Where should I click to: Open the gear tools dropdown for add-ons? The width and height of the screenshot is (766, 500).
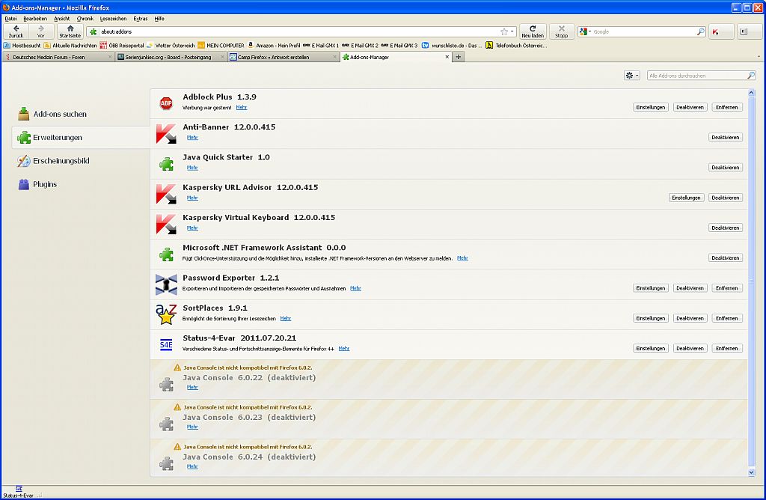(631, 76)
